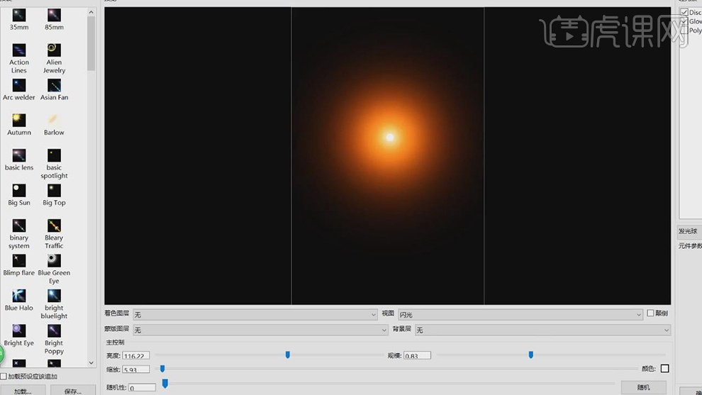This screenshot has height=395, width=702.
Task: Toggle the Poly element checkbox
Action: click(684, 30)
